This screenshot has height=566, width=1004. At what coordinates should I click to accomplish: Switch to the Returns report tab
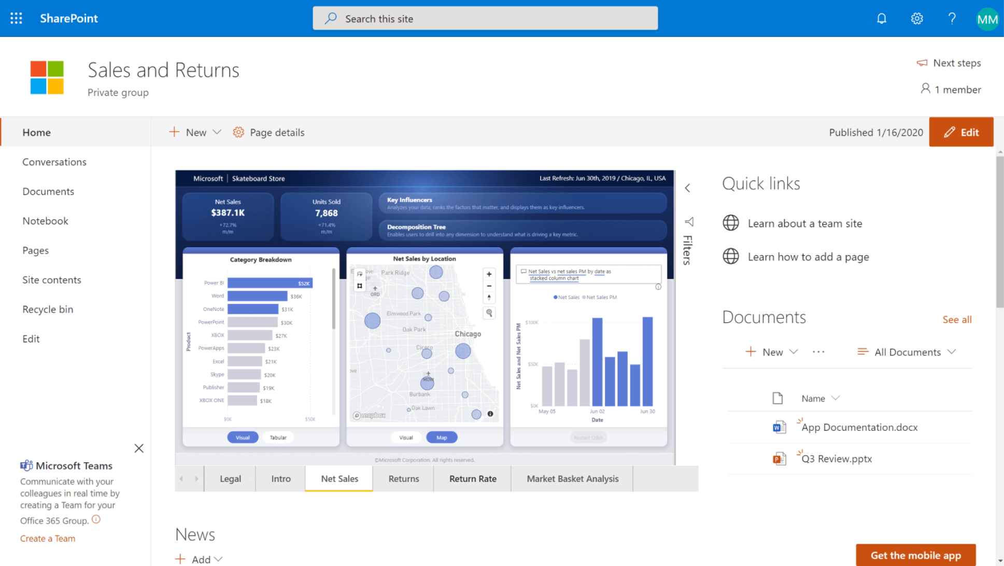[x=403, y=479]
